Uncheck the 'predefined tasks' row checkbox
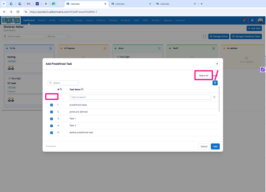 (x=52, y=105)
